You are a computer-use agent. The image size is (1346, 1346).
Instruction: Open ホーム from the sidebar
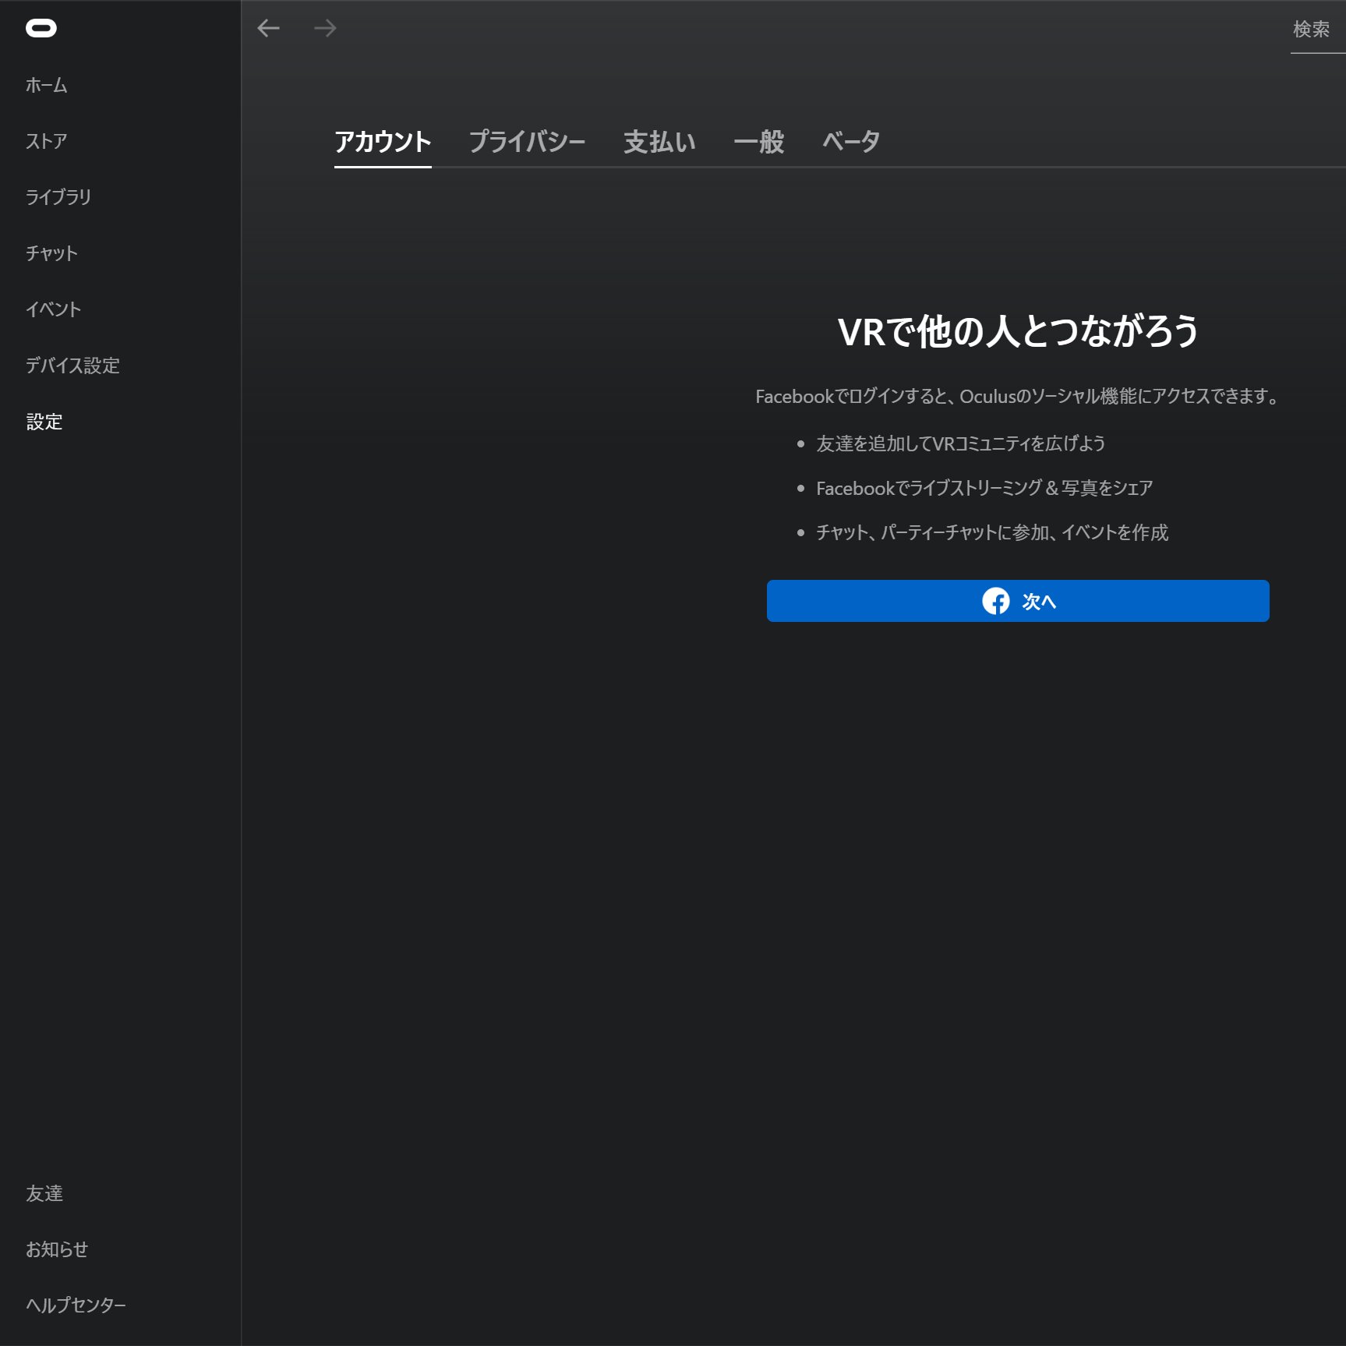(x=46, y=86)
